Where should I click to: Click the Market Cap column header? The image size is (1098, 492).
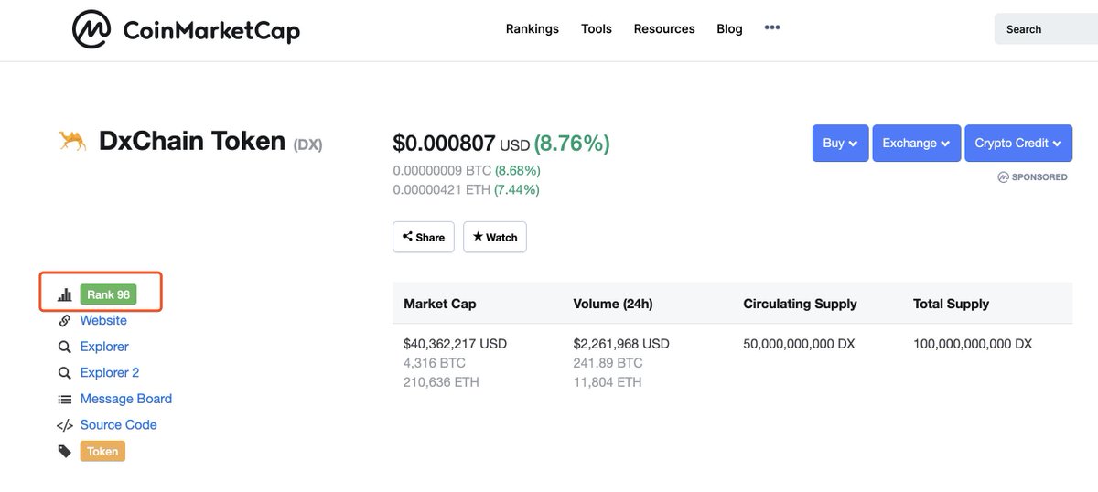click(x=440, y=304)
